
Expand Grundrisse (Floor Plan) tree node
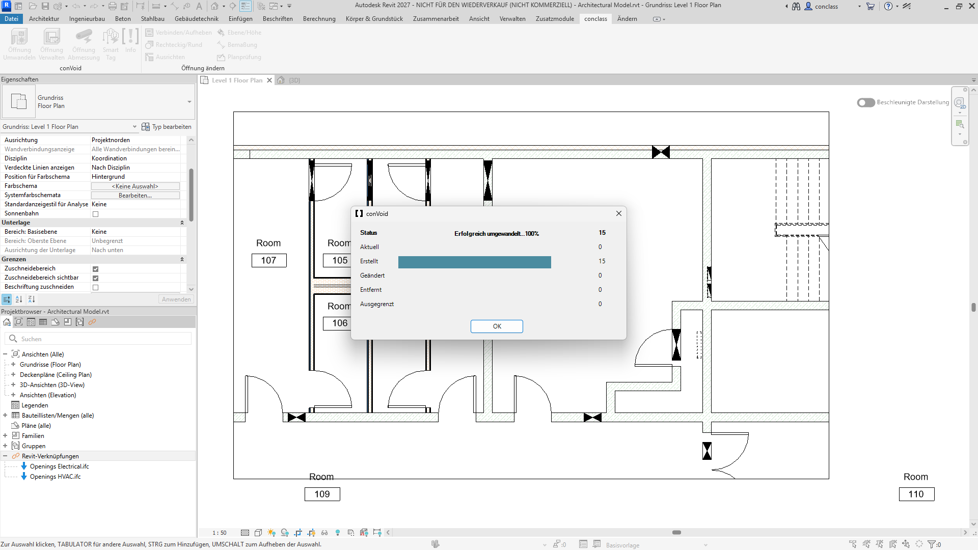[13, 365]
